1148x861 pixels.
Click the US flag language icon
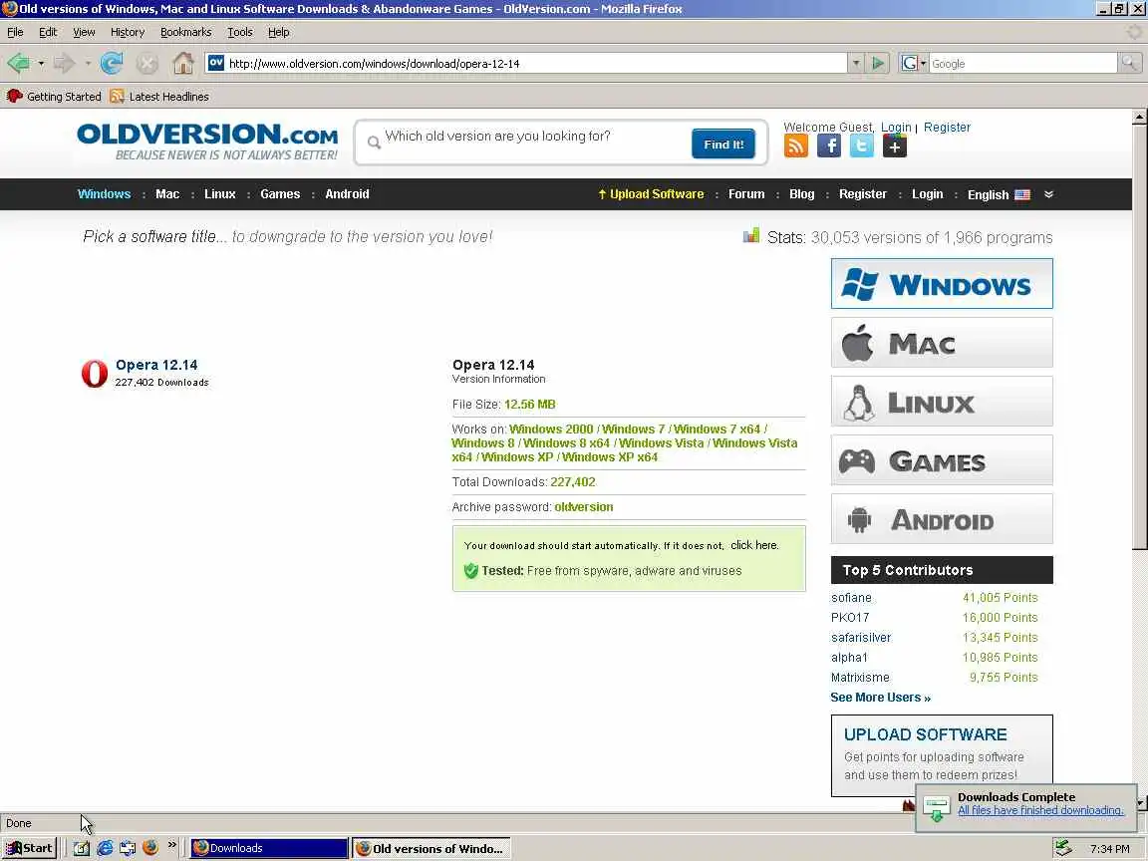[x=1022, y=194]
